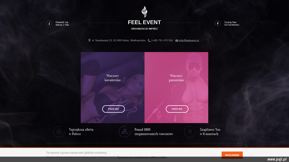Accept cookies with the ROZUMIEM button

[x=232, y=155]
